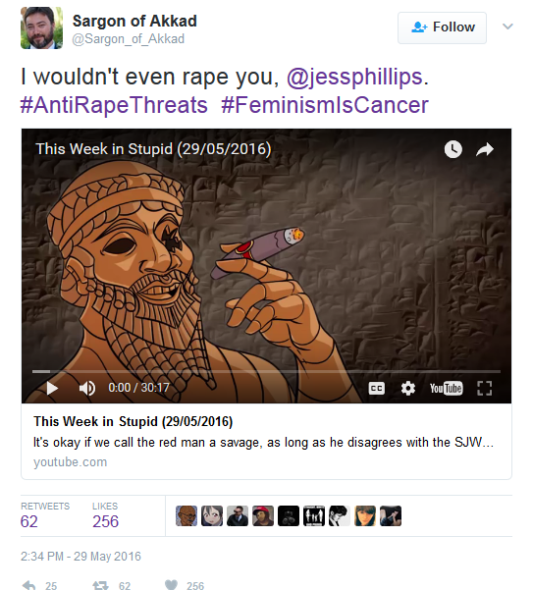
Task: Open Sargon of Akkad profile picture
Action: click(42, 27)
